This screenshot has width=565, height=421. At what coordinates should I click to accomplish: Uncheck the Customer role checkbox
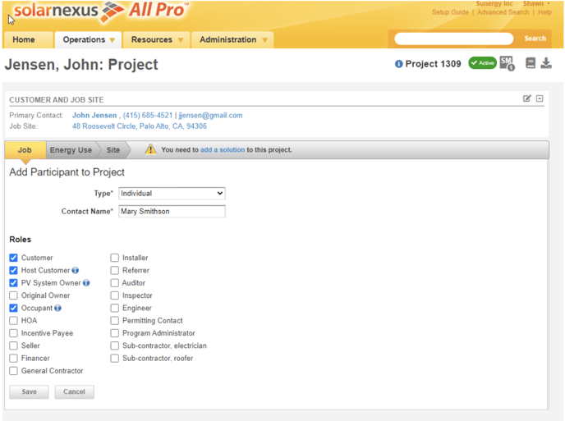click(x=13, y=258)
